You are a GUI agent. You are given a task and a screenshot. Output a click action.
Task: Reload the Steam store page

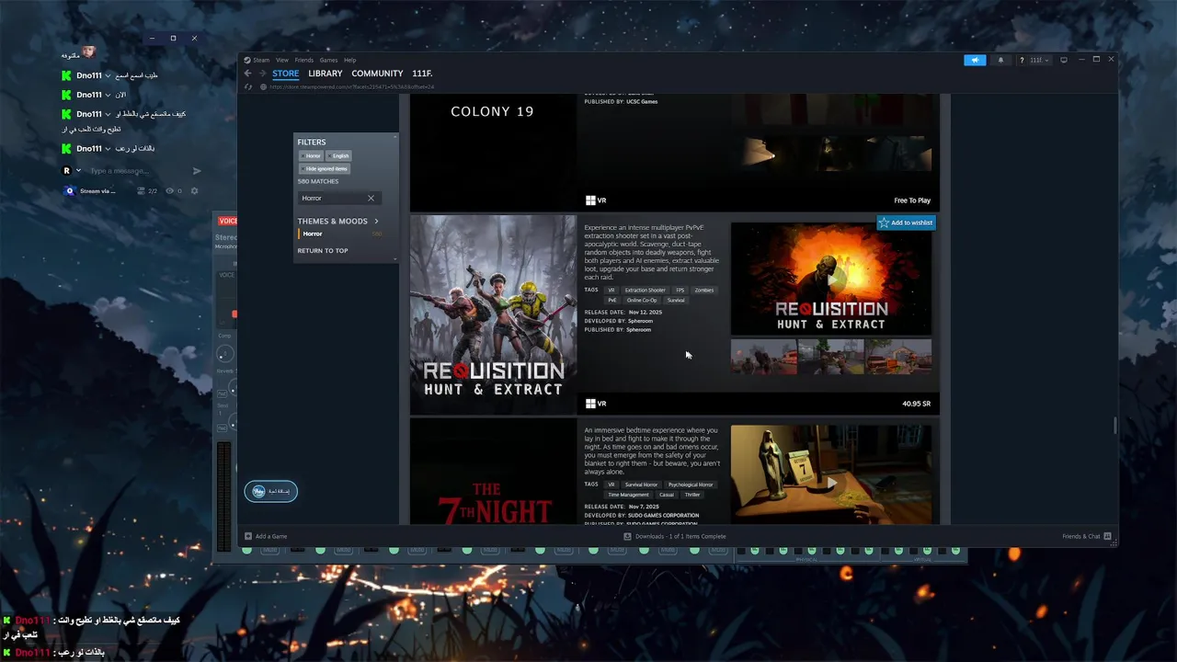click(x=248, y=86)
